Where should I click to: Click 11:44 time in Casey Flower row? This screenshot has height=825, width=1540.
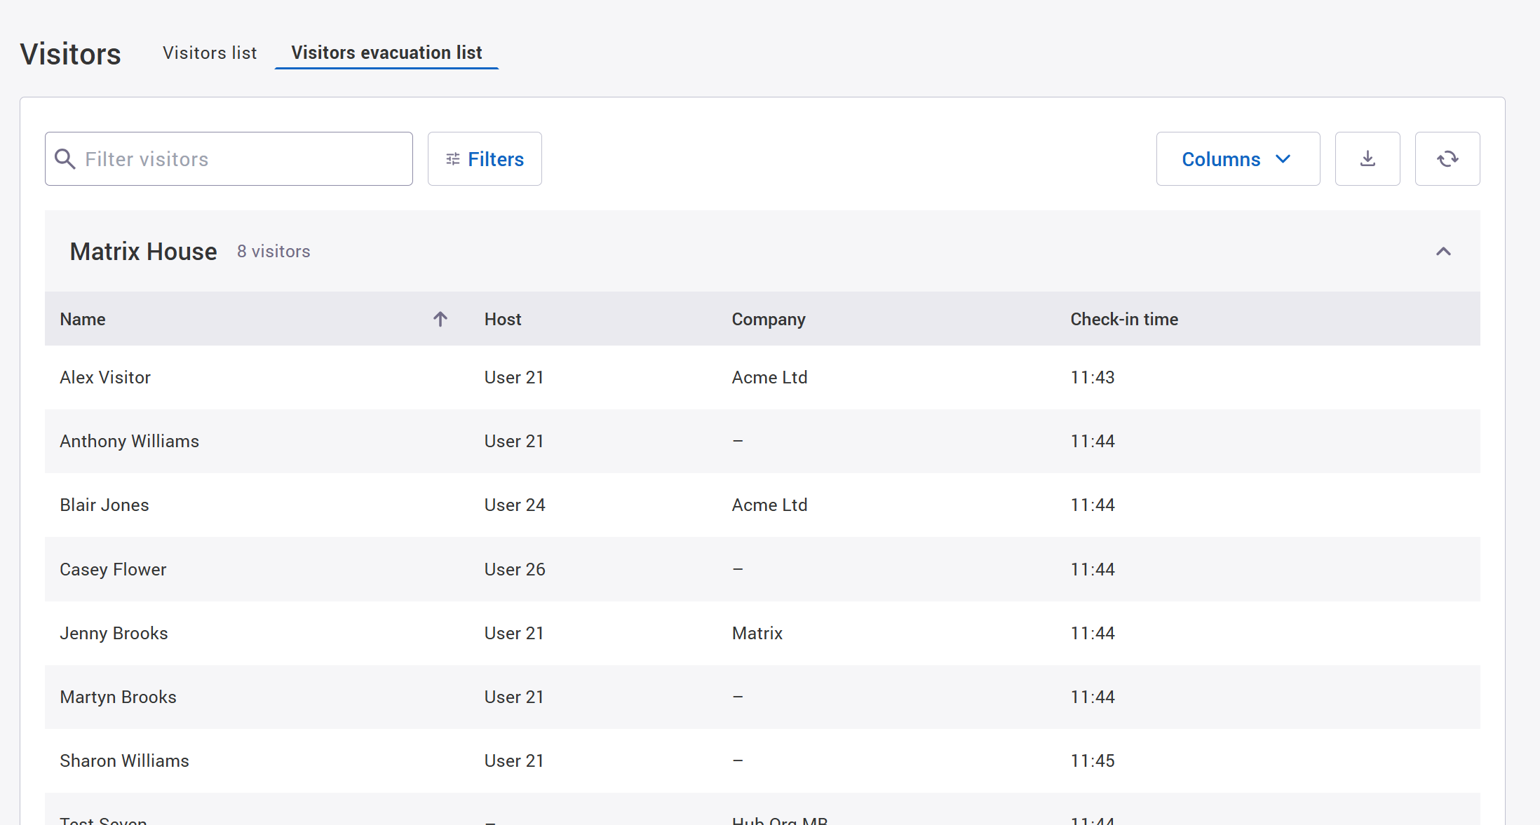pos(1093,570)
